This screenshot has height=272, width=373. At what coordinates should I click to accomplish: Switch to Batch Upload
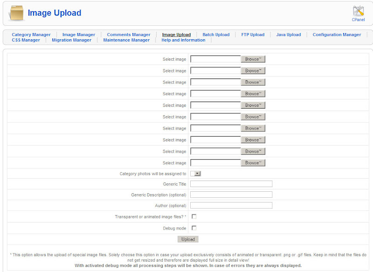pos(216,35)
